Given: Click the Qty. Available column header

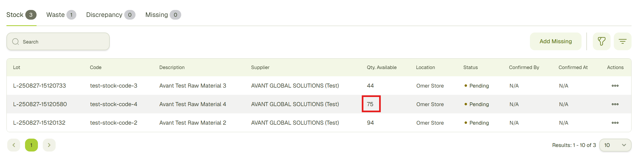Looking at the screenshot, I should pyautogui.click(x=382, y=67).
